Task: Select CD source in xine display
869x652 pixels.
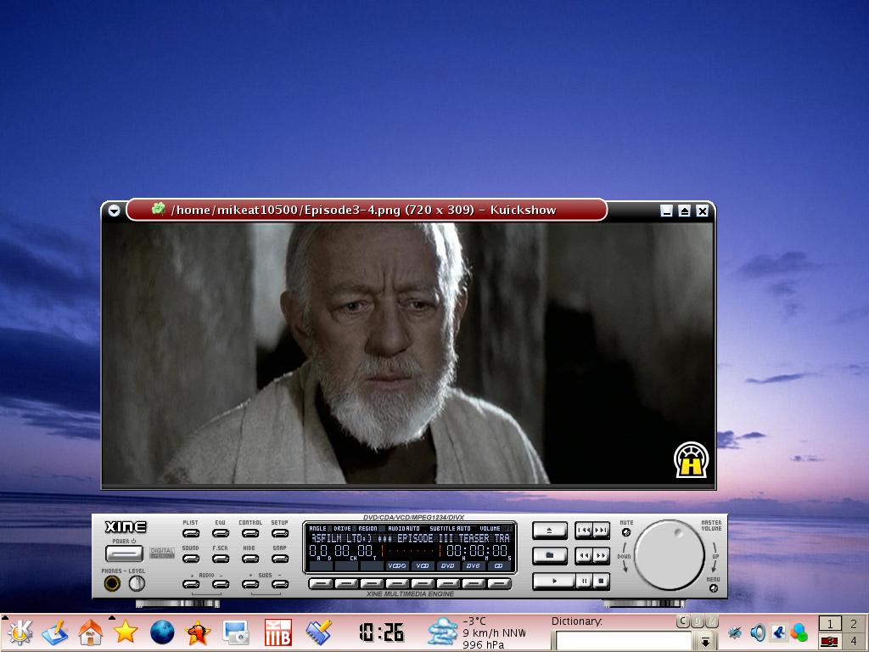Action: 498,566
